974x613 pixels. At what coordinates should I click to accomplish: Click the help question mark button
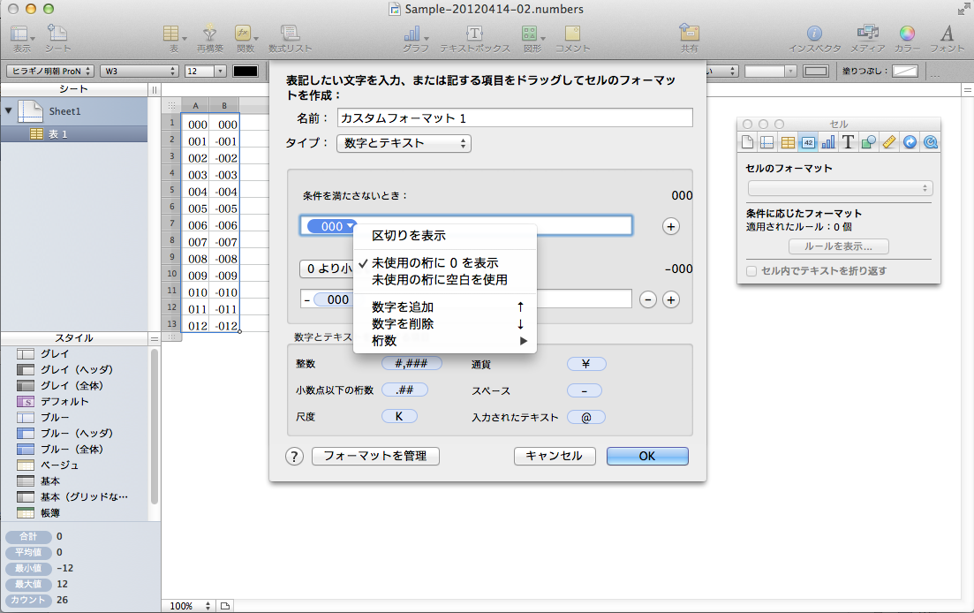tap(294, 456)
